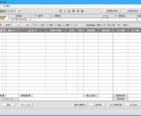The image size is (141, 116).
Task: Click the 出庫商品検索 button
Action: coord(112,11)
